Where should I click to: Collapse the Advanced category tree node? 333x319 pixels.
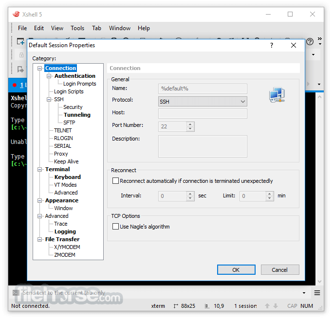39,216
